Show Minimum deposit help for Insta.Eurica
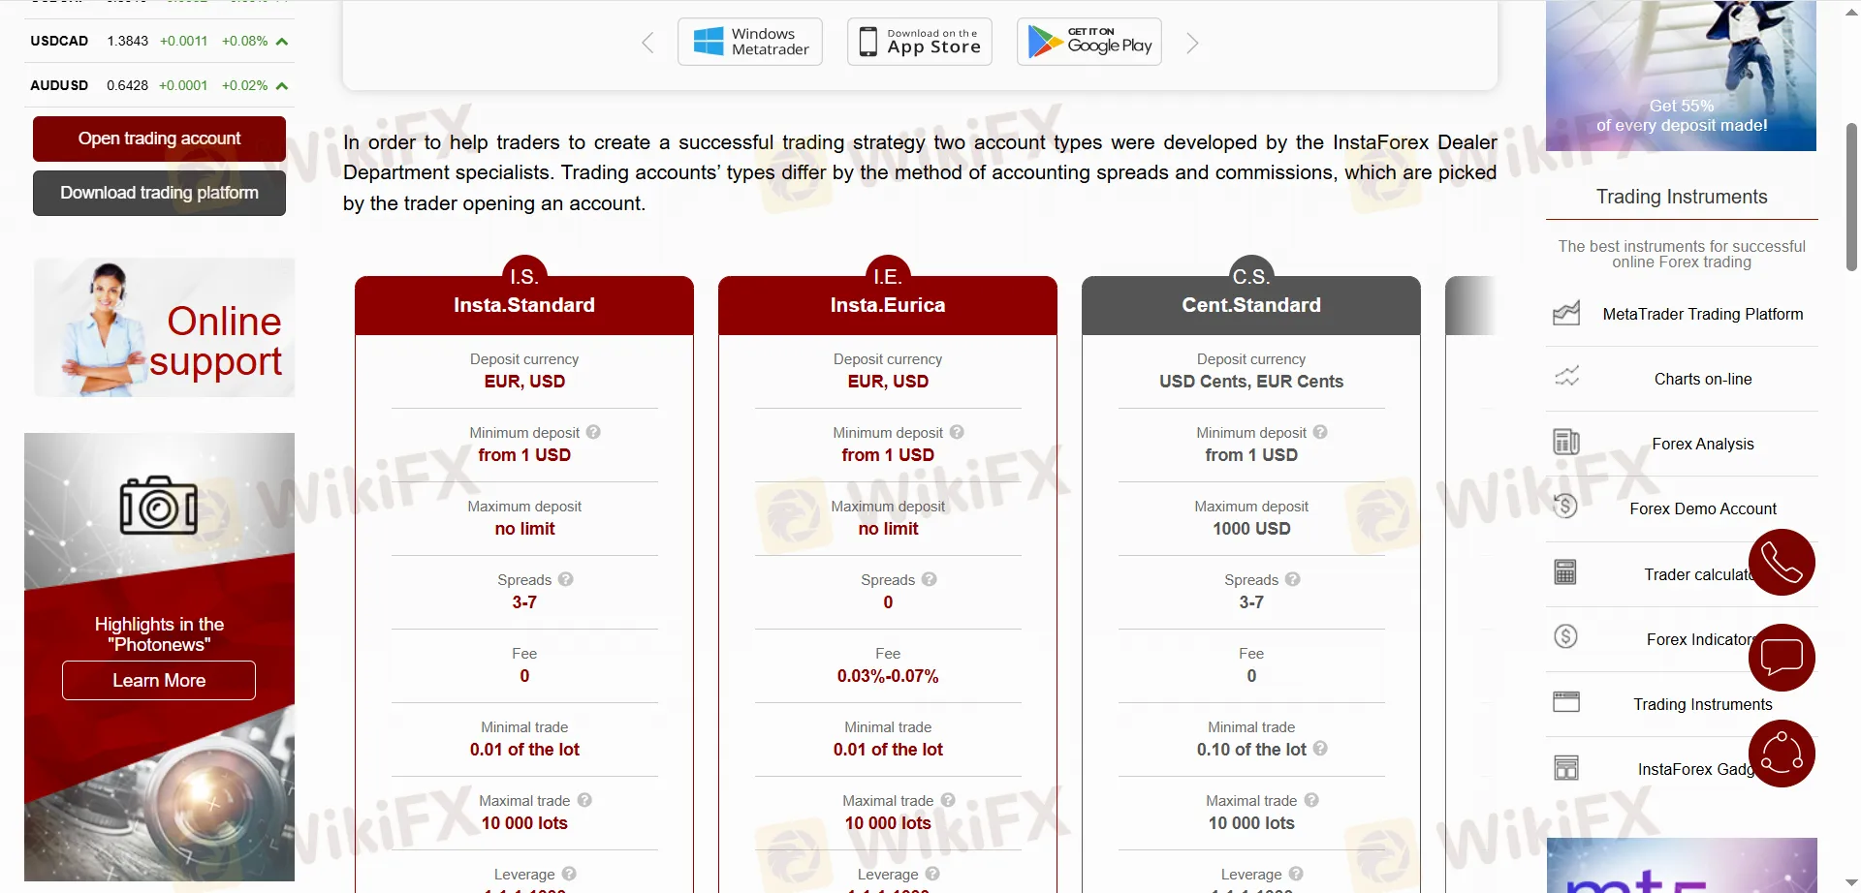Screen dimensions: 1861x893 pyautogui.click(x=957, y=432)
